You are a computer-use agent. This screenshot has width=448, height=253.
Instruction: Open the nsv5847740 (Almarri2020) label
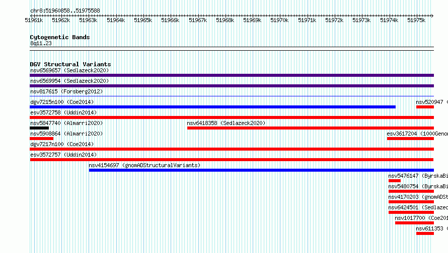(66, 123)
